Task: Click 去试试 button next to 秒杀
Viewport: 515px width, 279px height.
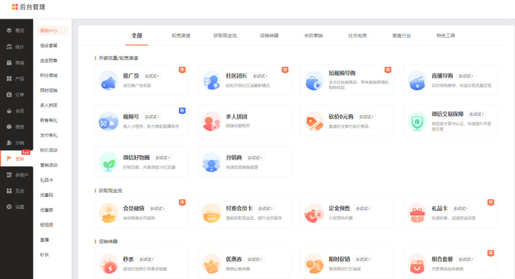Action: (x=146, y=259)
